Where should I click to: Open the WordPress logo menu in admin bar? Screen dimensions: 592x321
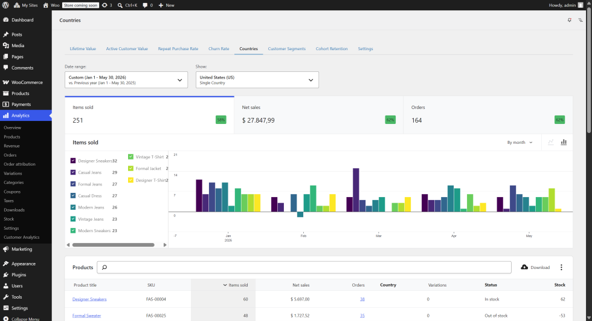[5, 5]
